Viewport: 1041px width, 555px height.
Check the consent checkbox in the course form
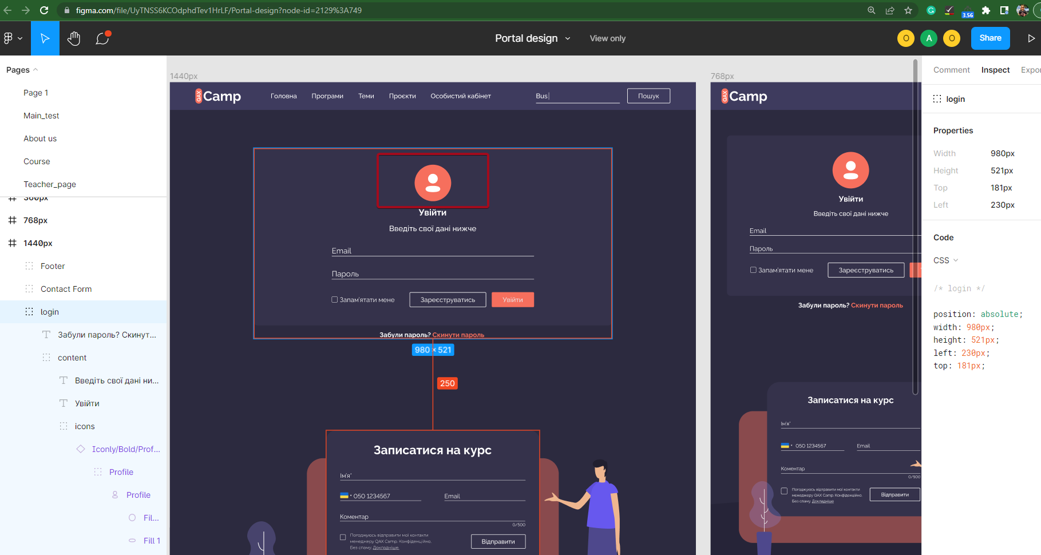(x=343, y=537)
